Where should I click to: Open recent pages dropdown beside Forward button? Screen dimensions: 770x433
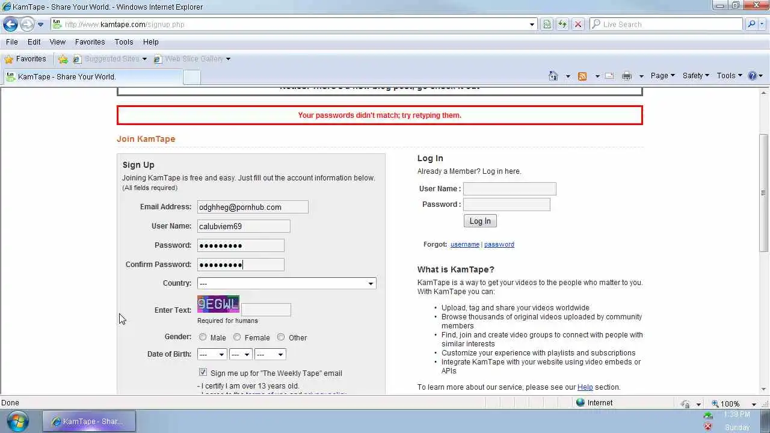pyautogui.click(x=40, y=25)
